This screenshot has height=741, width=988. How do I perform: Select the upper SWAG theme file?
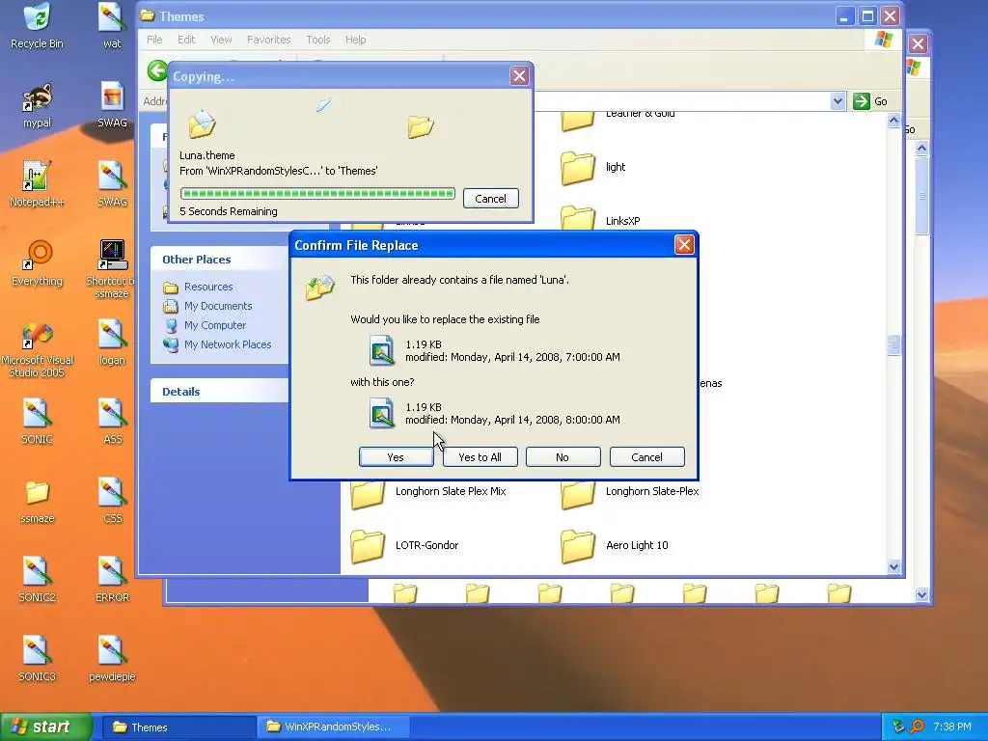click(x=112, y=105)
